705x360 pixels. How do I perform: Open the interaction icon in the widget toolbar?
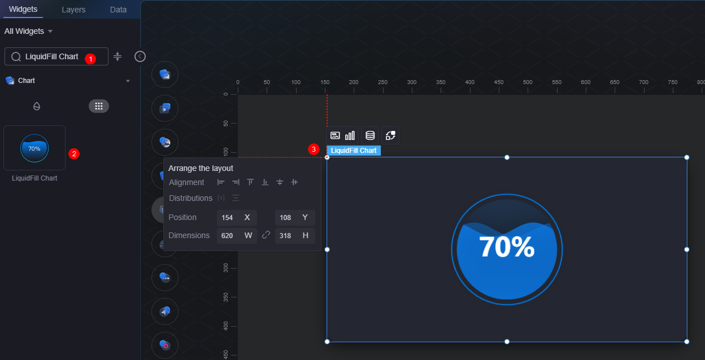tap(390, 135)
